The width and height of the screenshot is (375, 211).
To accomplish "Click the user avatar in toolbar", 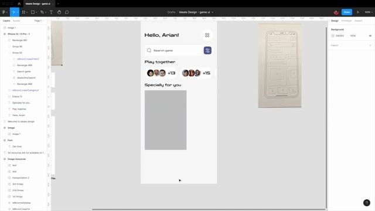I will pyautogui.click(x=336, y=12).
